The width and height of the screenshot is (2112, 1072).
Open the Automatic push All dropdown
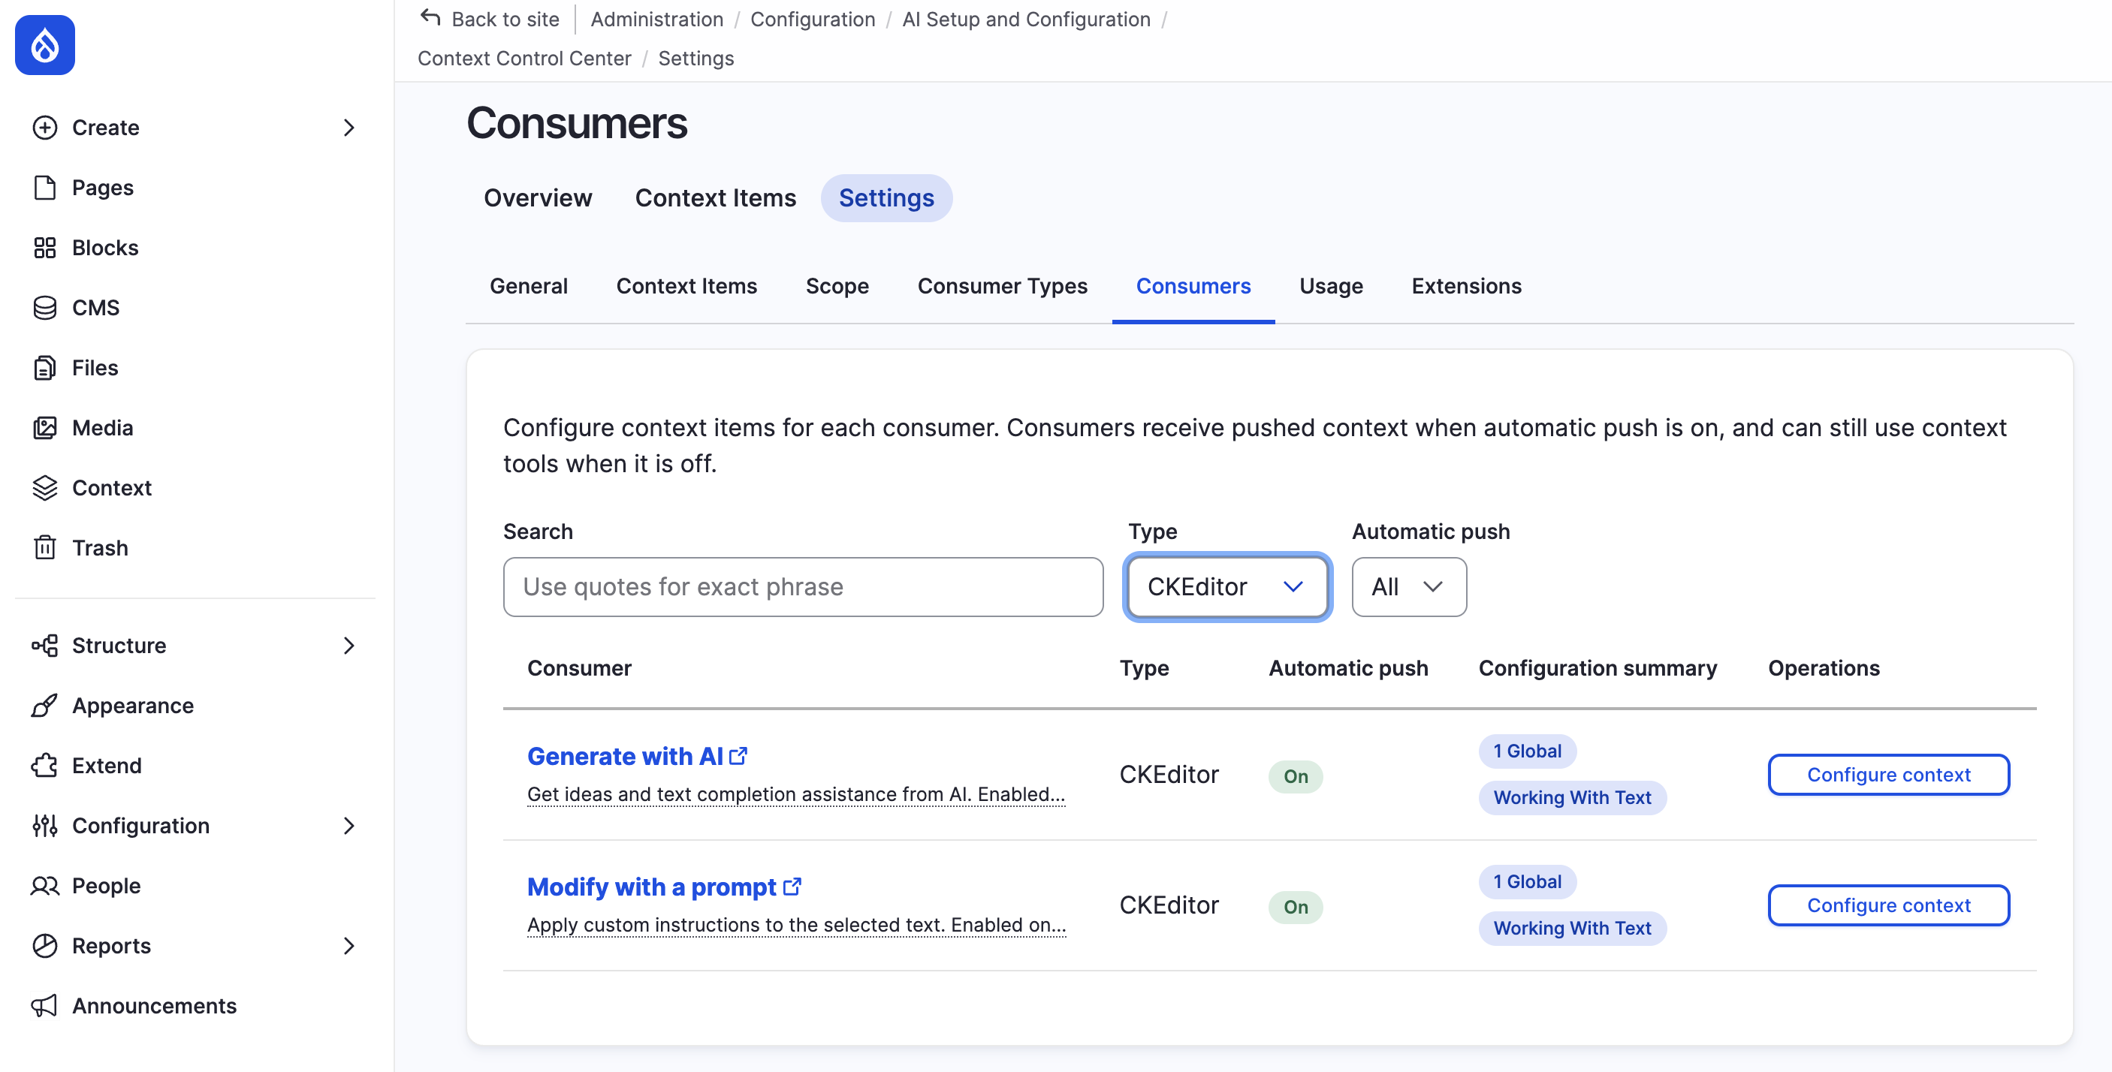click(x=1408, y=587)
